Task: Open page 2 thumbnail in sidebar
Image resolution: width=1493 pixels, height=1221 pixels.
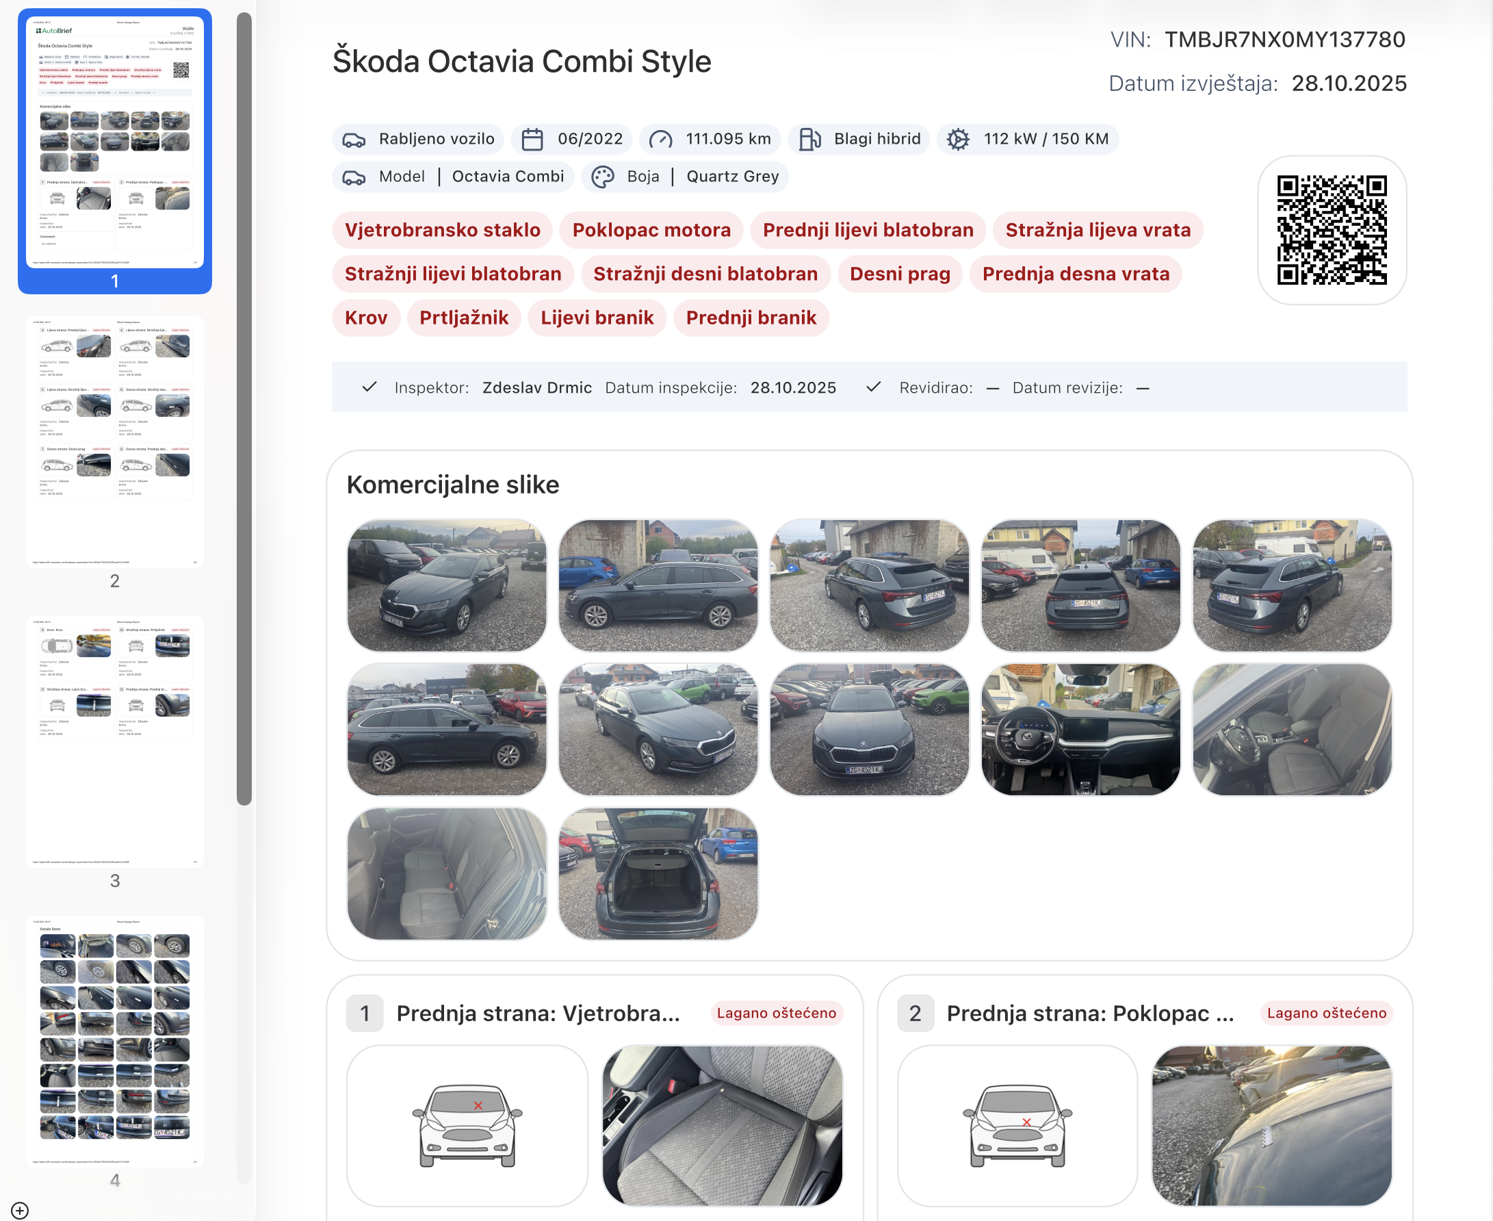Action: tap(115, 441)
